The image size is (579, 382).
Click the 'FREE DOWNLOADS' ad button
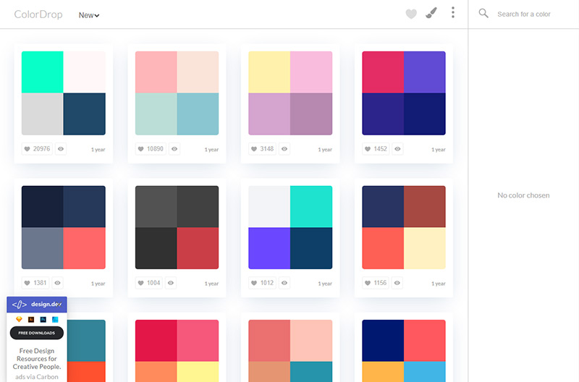point(37,333)
